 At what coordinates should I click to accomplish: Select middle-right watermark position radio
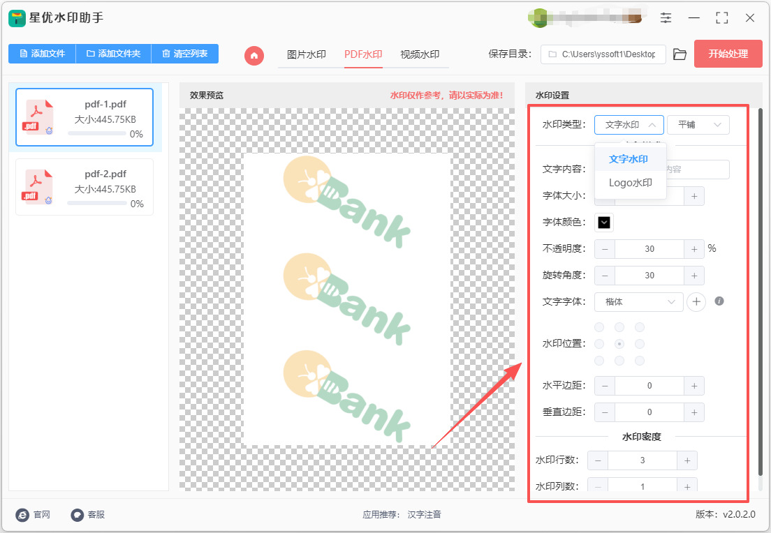pyautogui.click(x=640, y=344)
